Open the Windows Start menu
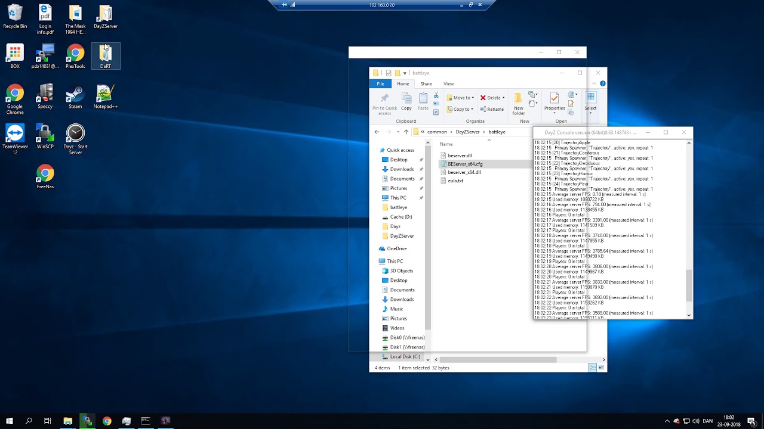 [10, 421]
